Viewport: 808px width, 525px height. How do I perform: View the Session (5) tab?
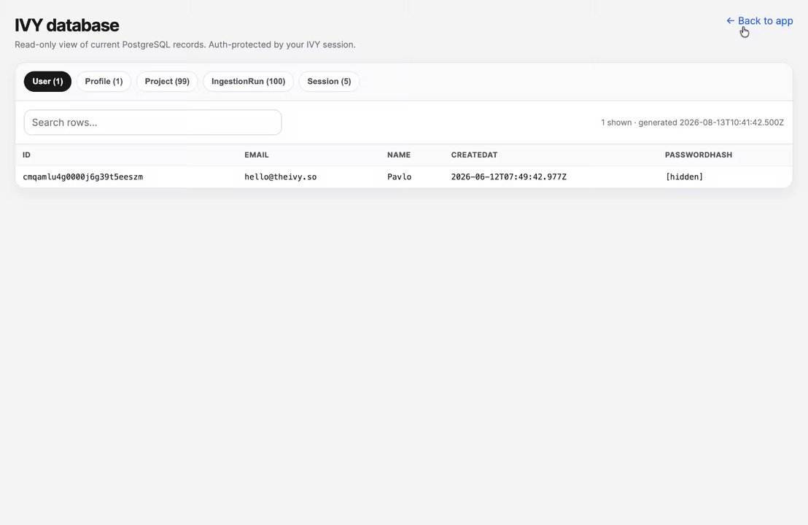click(329, 82)
